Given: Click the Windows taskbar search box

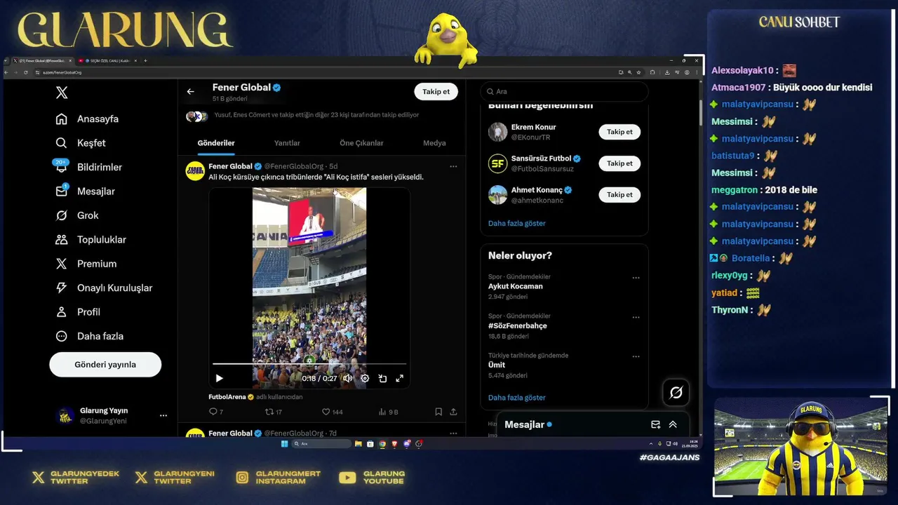Looking at the screenshot, I should pos(321,444).
